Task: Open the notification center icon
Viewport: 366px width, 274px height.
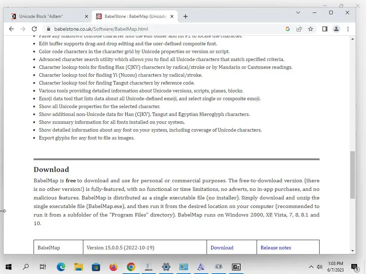Action: tap(355, 267)
